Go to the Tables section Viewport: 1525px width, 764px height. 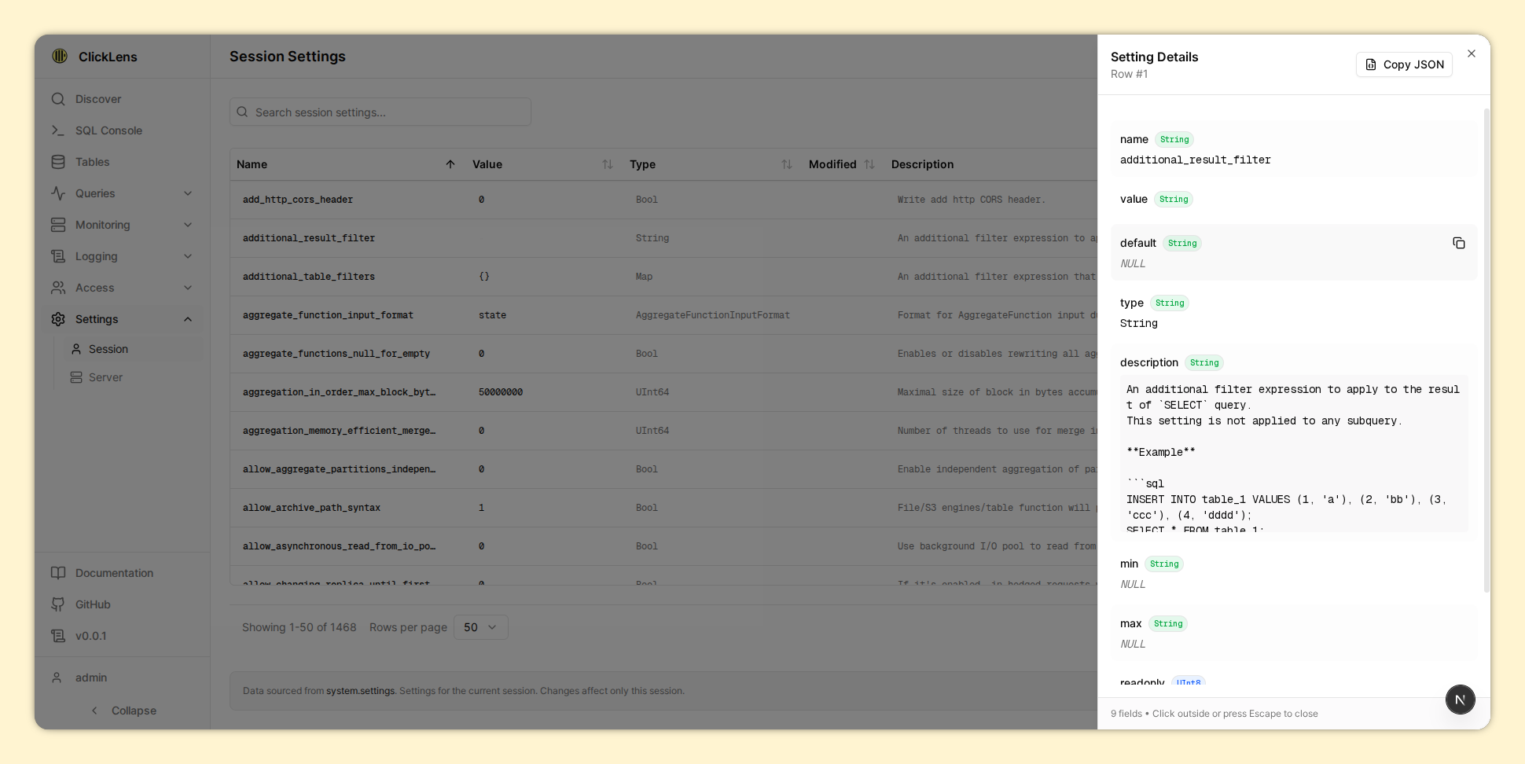point(92,162)
